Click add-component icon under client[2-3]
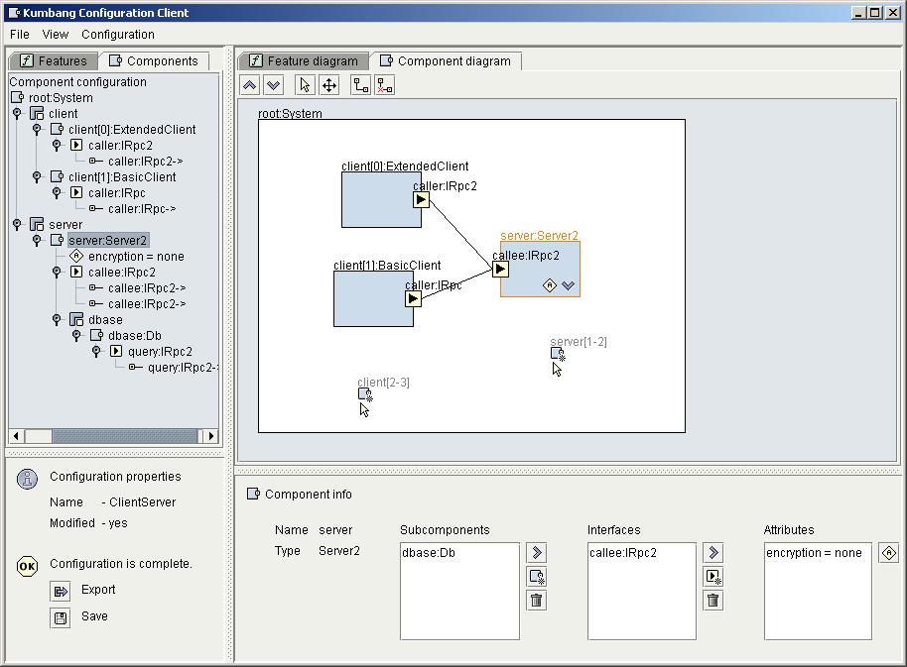907x667 pixels. pos(365,394)
